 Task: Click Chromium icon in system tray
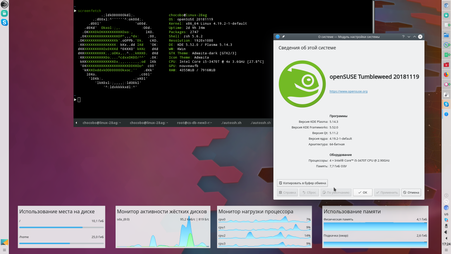pos(446,208)
